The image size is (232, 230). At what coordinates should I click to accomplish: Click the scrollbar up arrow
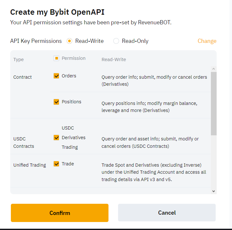click(213, 69)
